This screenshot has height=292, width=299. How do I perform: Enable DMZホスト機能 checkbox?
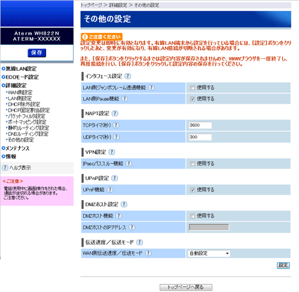click(193, 216)
